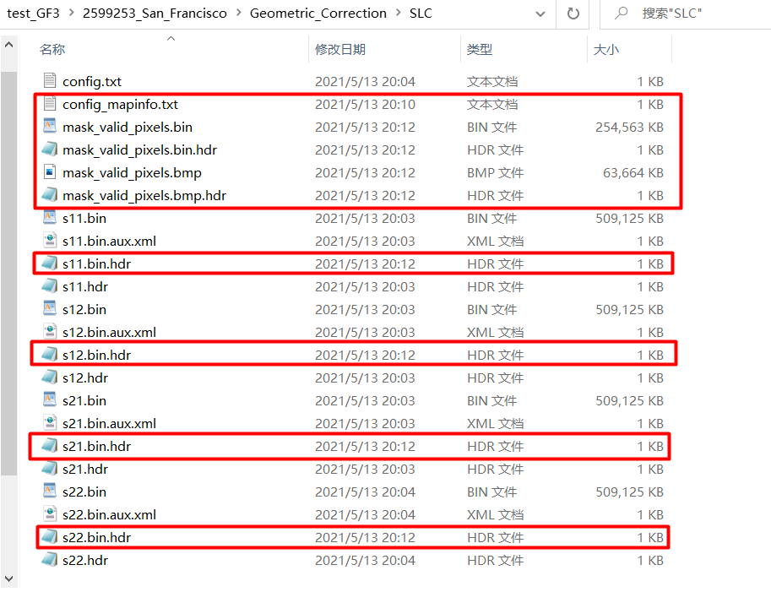Open the address bar history dropdown

[542, 14]
